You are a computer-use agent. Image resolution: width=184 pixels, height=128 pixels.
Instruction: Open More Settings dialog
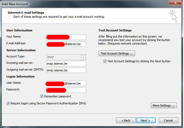164,105
